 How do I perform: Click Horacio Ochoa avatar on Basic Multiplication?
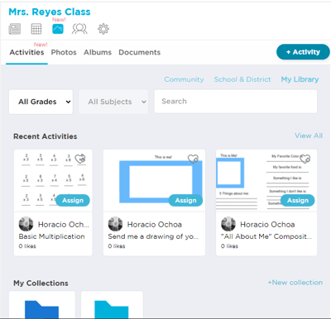(x=26, y=224)
